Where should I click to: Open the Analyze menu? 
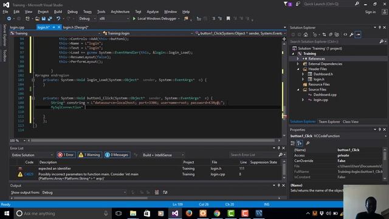coord(153,12)
